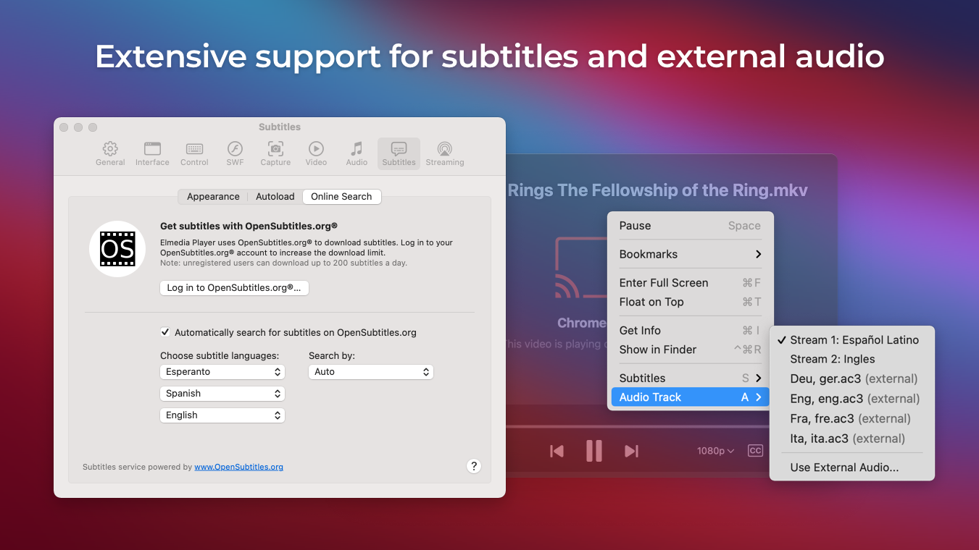Follow the www.OpenSubtitles.org link

pyautogui.click(x=238, y=467)
